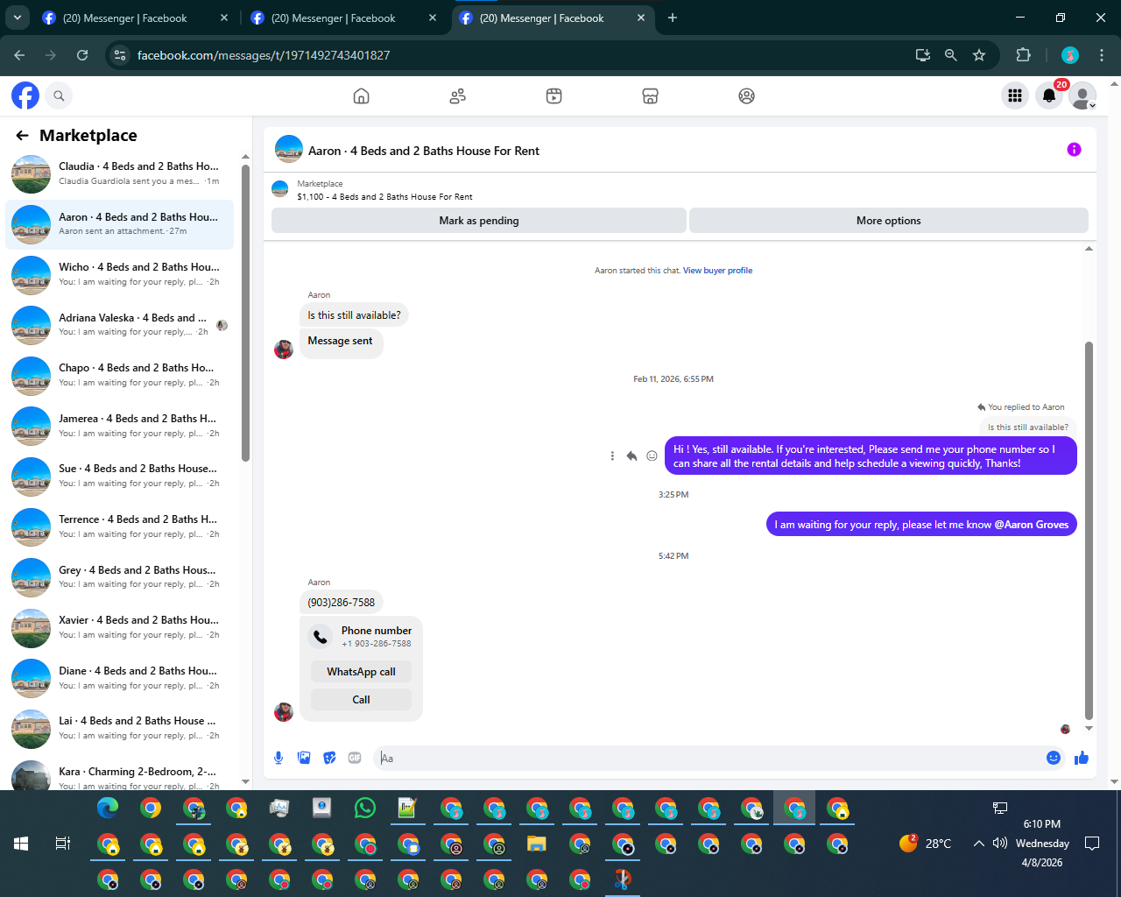Open the Friends icon in top navigation
1121x897 pixels.
[457, 95]
